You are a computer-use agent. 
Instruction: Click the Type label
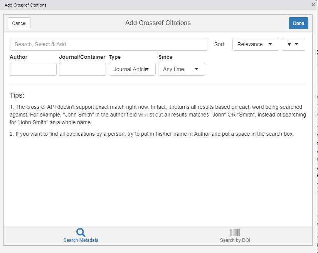tap(115, 57)
